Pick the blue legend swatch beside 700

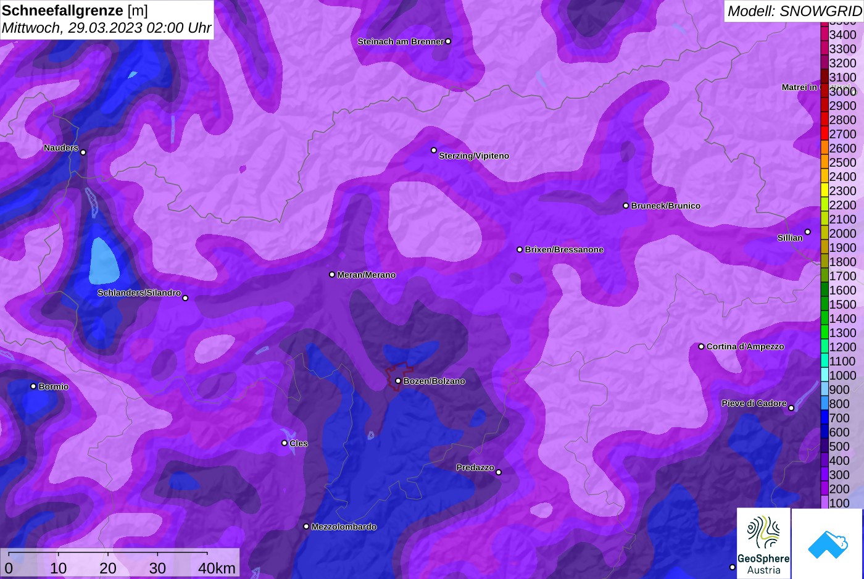click(x=825, y=417)
